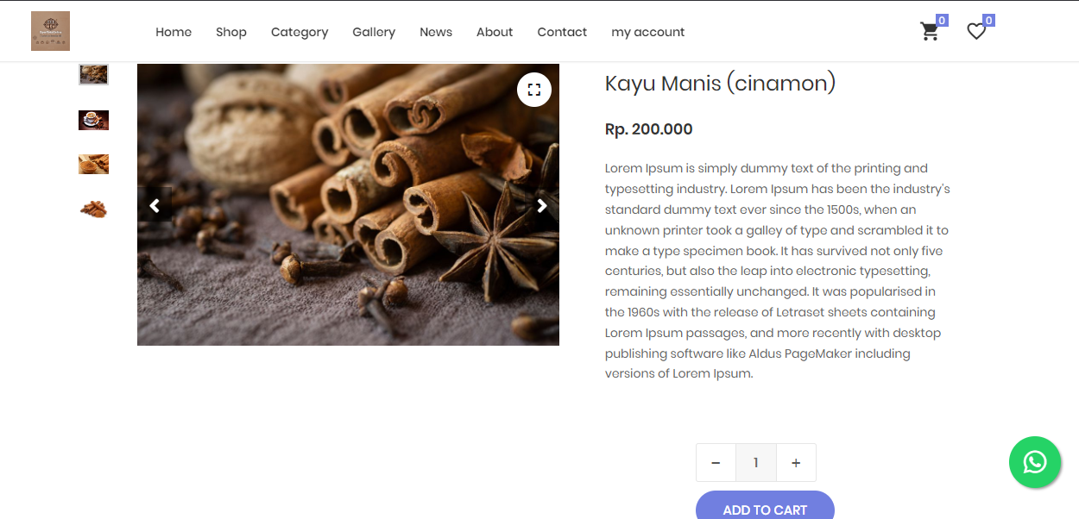Open the shopping cart icon
Viewport: 1079px width, 519px height.
[x=930, y=32]
